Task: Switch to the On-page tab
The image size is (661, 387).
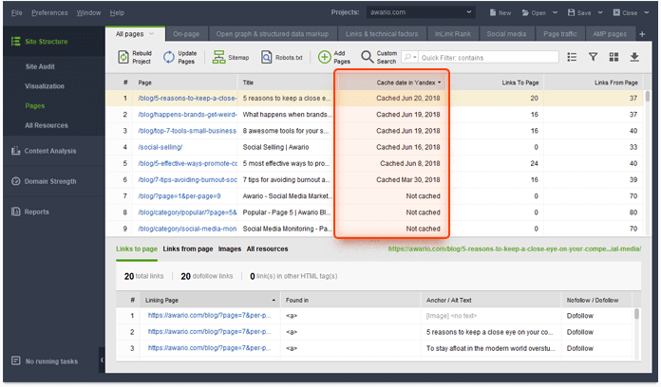Action: tap(186, 34)
